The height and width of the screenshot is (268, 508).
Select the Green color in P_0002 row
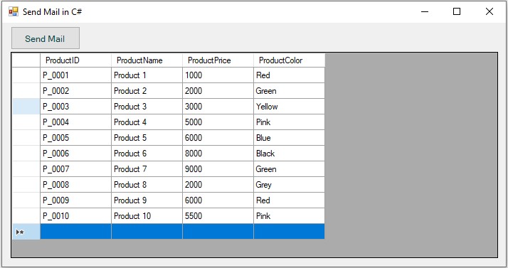click(290, 91)
